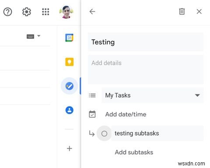Click Add subtasks
This screenshot has height=168, width=210.
[134, 152]
